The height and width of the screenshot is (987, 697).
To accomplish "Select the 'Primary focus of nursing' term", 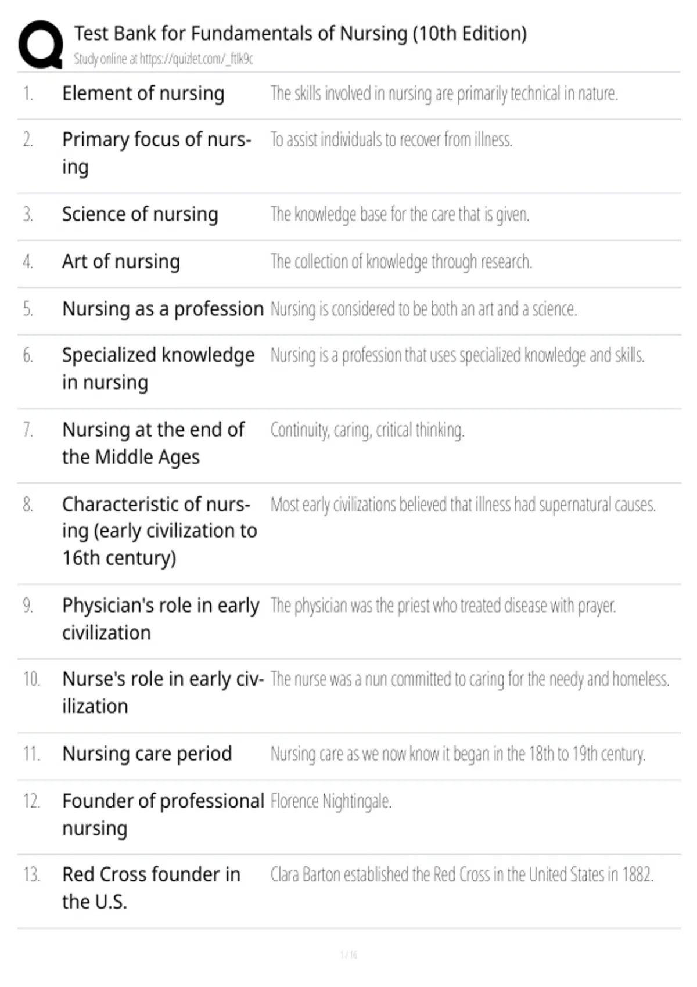I will (x=157, y=153).
